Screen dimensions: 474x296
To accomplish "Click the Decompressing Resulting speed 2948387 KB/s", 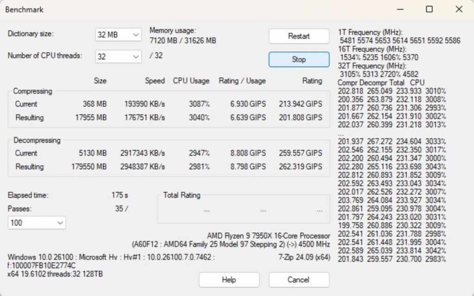I will [x=143, y=167].
